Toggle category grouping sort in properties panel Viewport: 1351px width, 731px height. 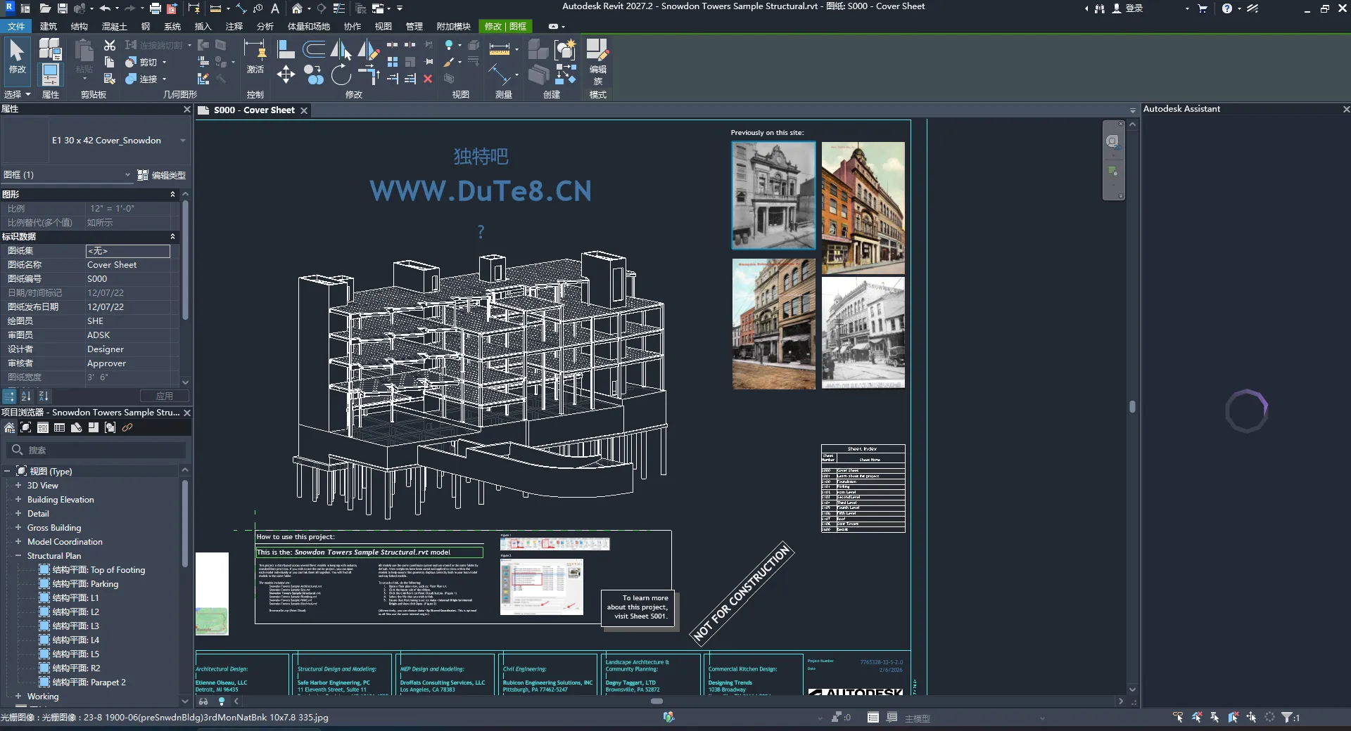pyautogui.click(x=9, y=396)
